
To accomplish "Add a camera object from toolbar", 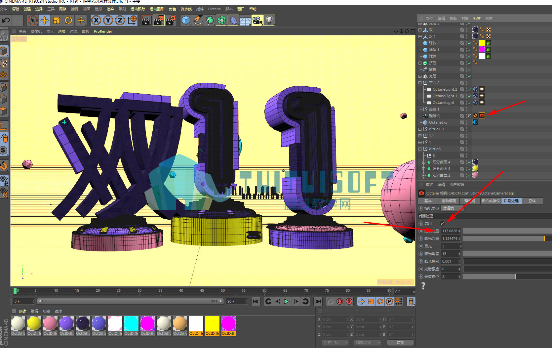I will pos(257,20).
